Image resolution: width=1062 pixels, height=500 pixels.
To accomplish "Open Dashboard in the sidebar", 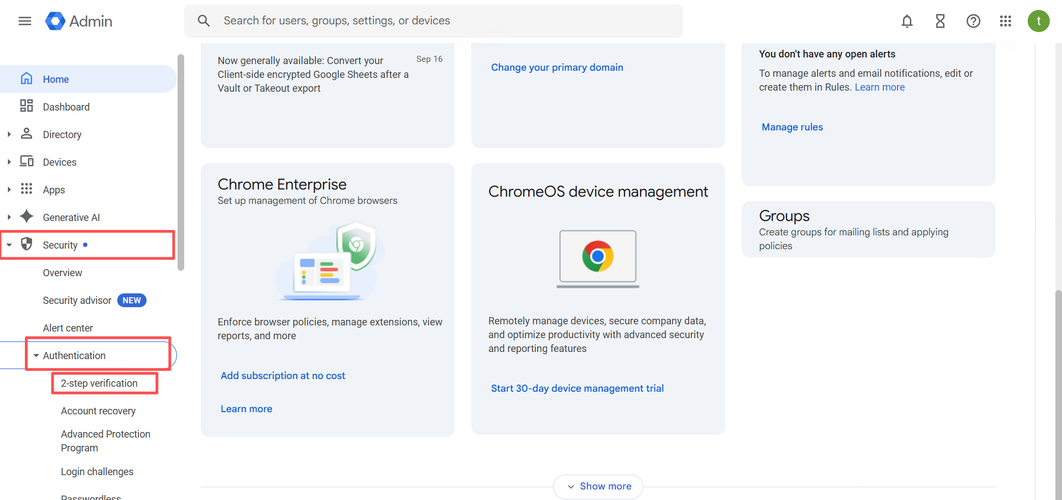I will click(x=66, y=107).
